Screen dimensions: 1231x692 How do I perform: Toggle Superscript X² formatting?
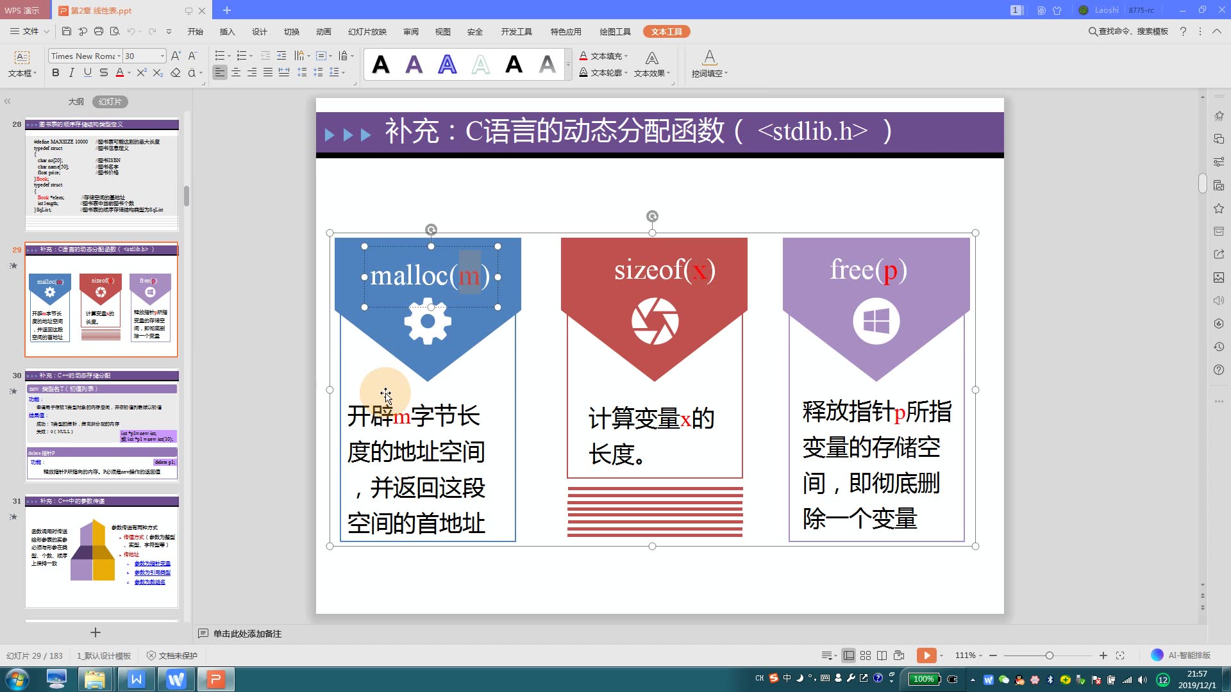(x=142, y=73)
